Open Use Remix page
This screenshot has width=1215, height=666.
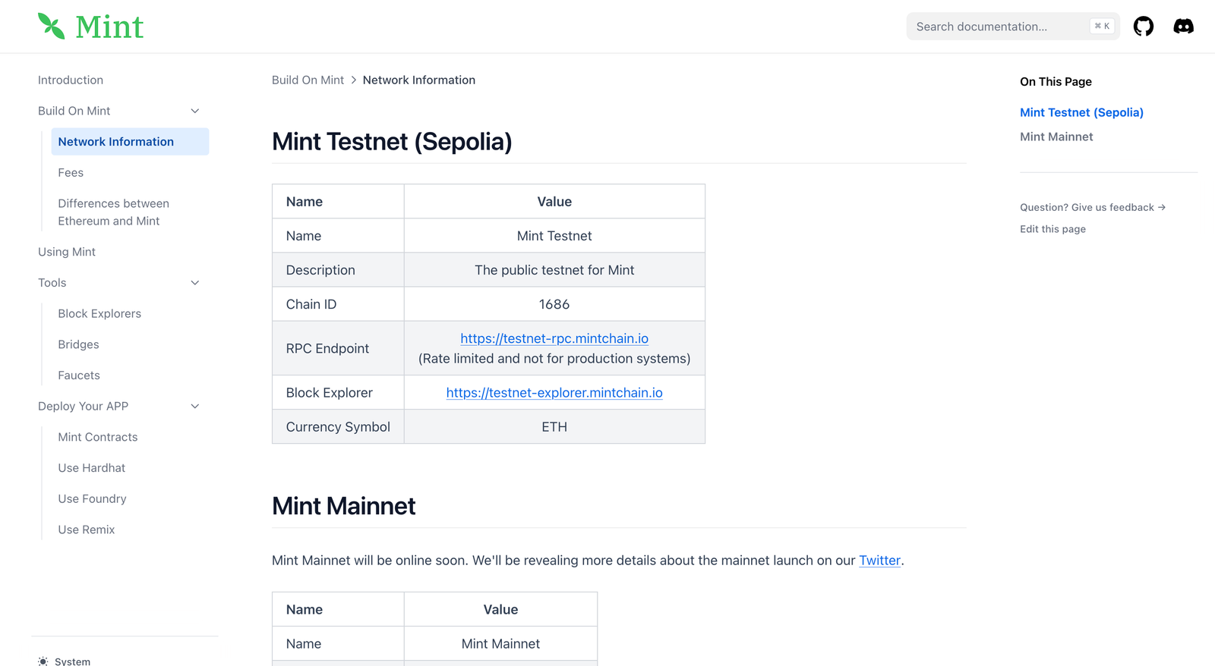(x=87, y=530)
